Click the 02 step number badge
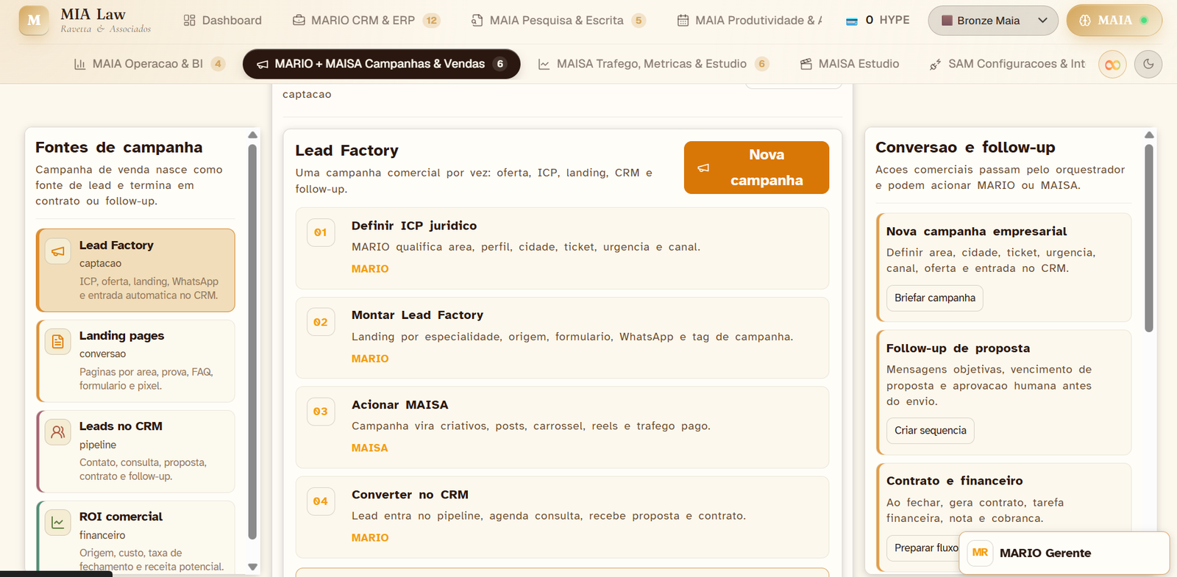This screenshot has width=1177, height=577. [x=321, y=322]
